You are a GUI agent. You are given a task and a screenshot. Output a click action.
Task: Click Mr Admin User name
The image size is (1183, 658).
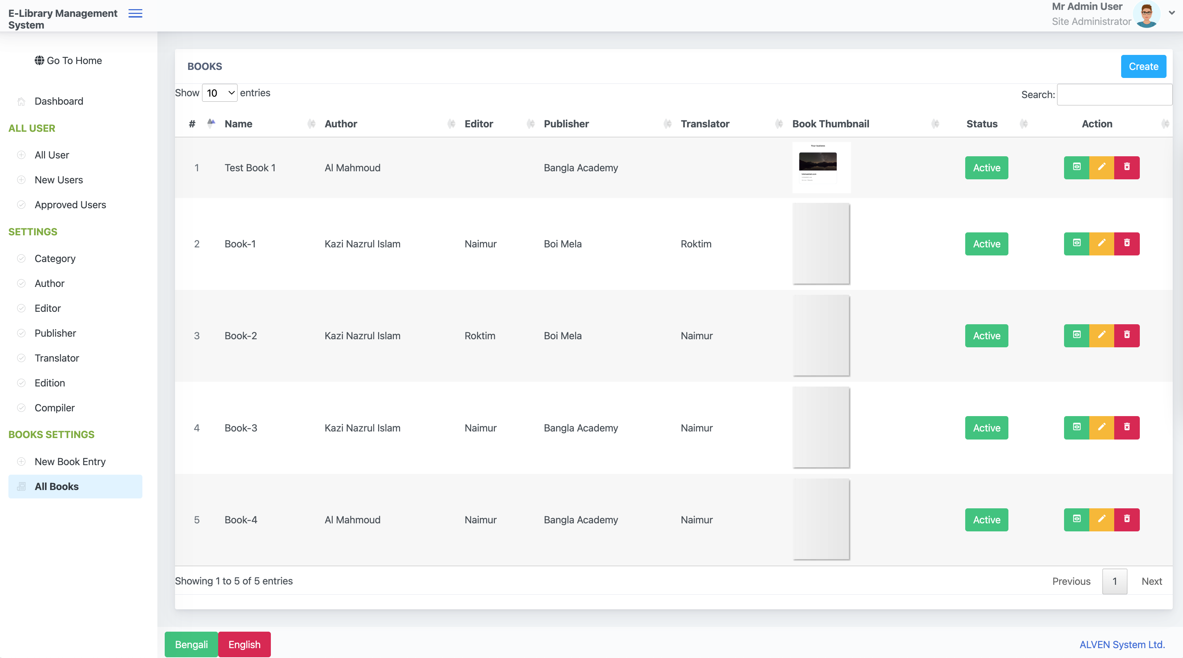pyautogui.click(x=1087, y=7)
